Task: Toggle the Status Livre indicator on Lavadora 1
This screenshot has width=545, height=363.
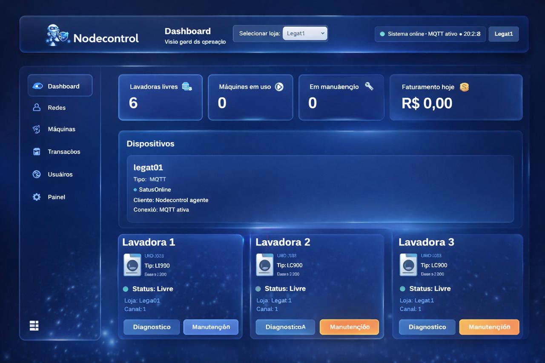Action: click(125, 289)
